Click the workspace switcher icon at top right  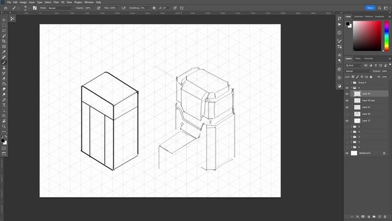coord(386,8)
